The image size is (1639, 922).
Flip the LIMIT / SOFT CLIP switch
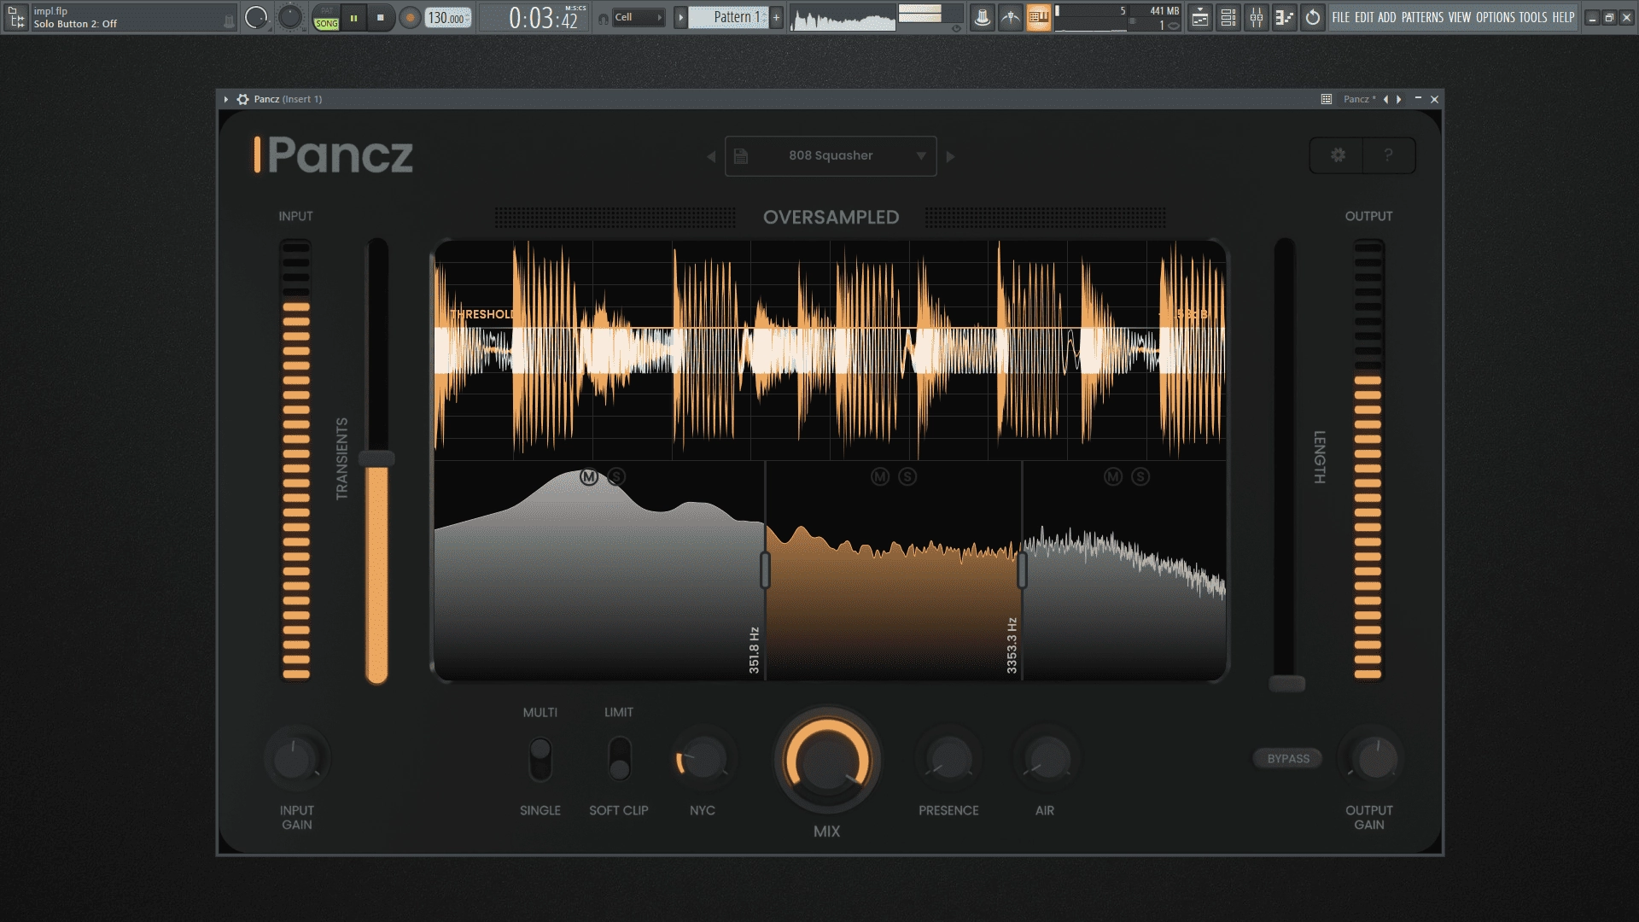click(x=620, y=759)
